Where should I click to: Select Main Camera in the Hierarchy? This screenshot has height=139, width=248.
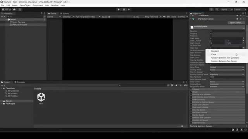(x=19, y=22)
